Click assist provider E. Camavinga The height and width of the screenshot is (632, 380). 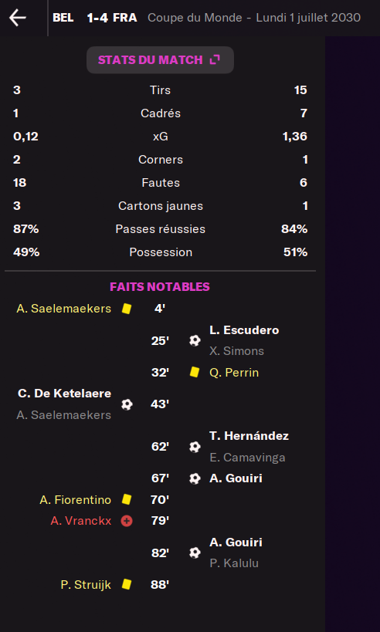pos(247,458)
